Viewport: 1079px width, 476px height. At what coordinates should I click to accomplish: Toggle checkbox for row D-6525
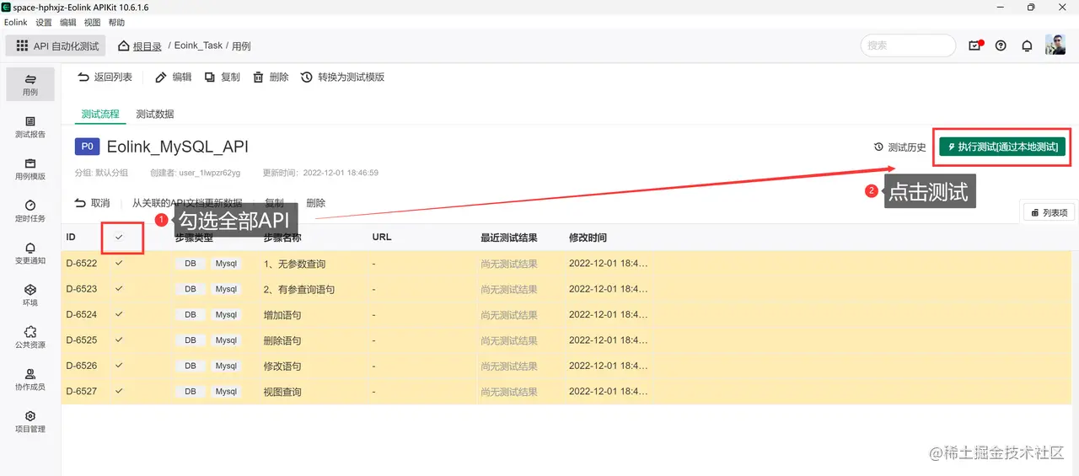(119, 340)
